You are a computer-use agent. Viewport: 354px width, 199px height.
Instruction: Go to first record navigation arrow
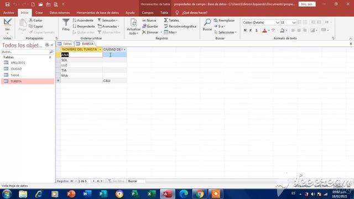[x=71, y=181]
